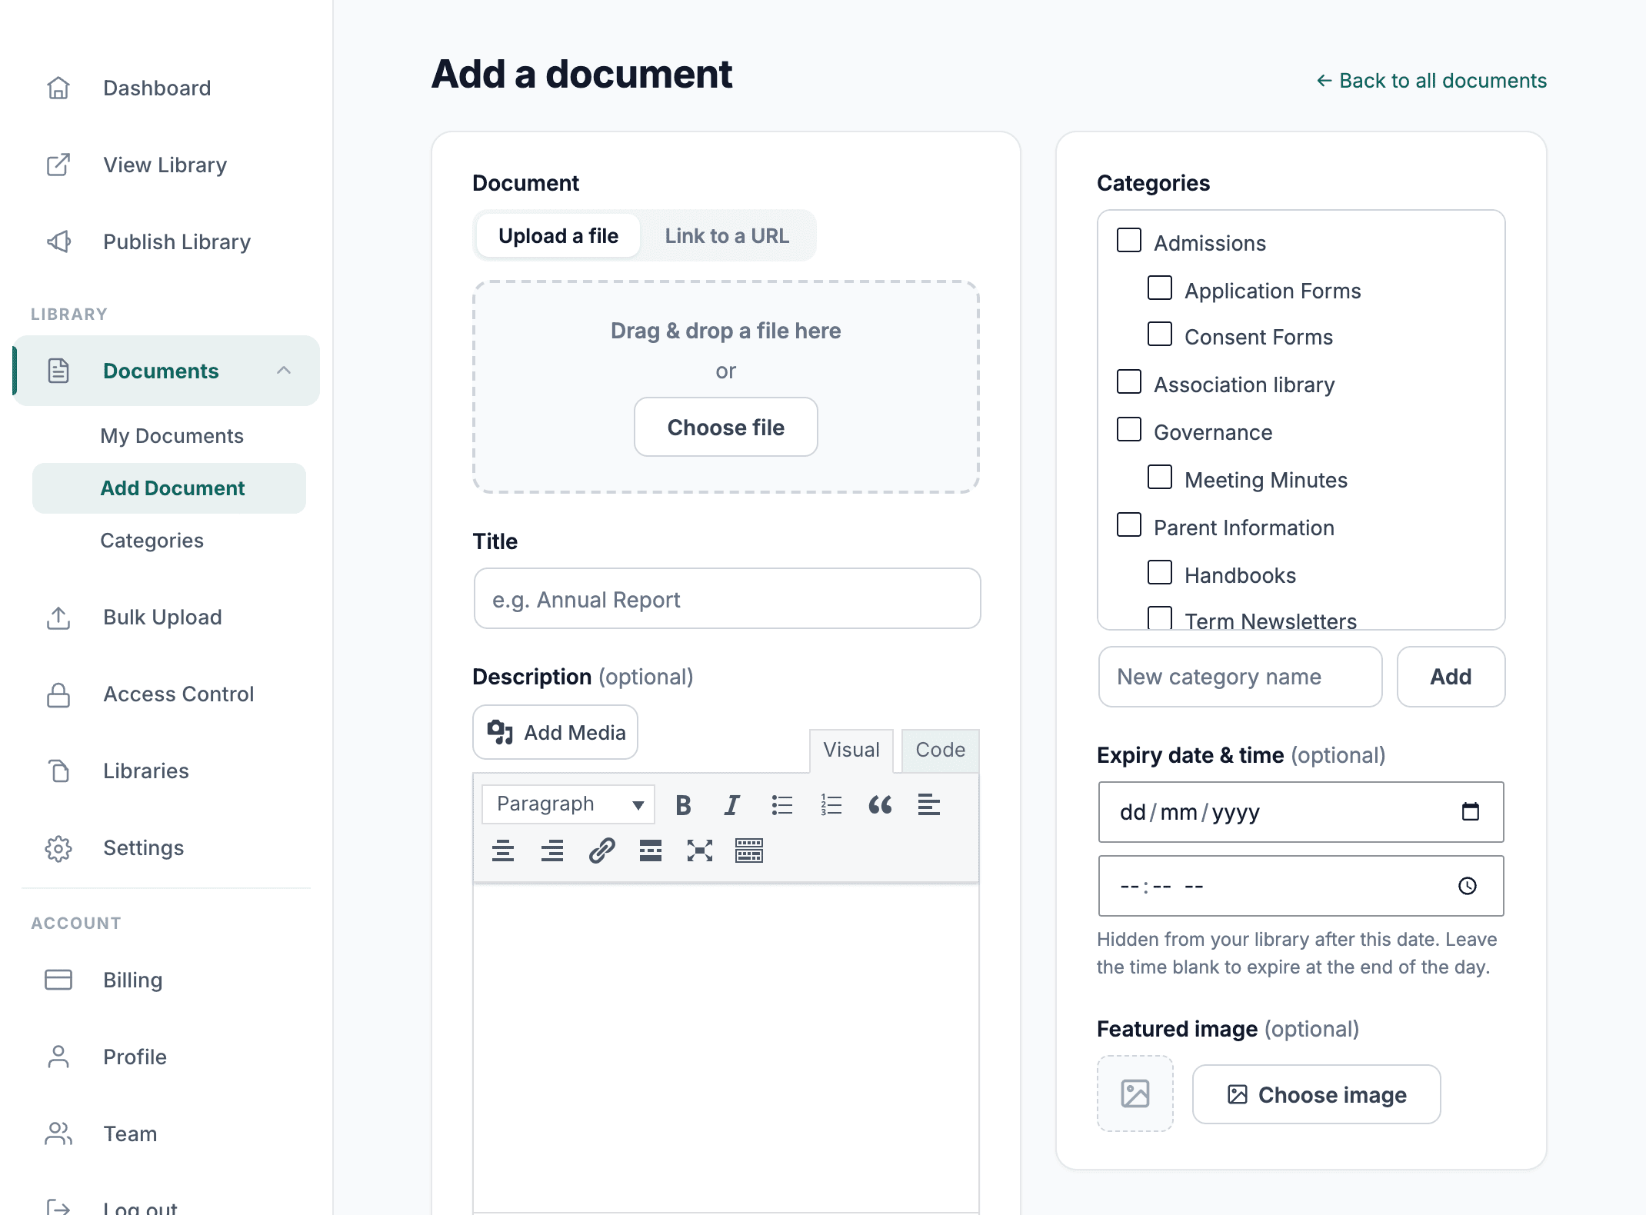1646x1215 pixels.
Task: Click the Choose image button
Action: click(1317, 1094)
